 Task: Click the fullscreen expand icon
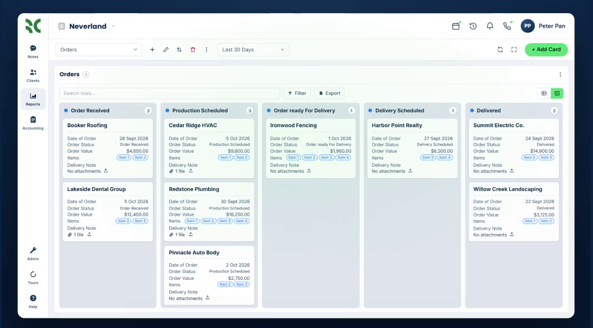pyautogui.click(x=514, y=50)
